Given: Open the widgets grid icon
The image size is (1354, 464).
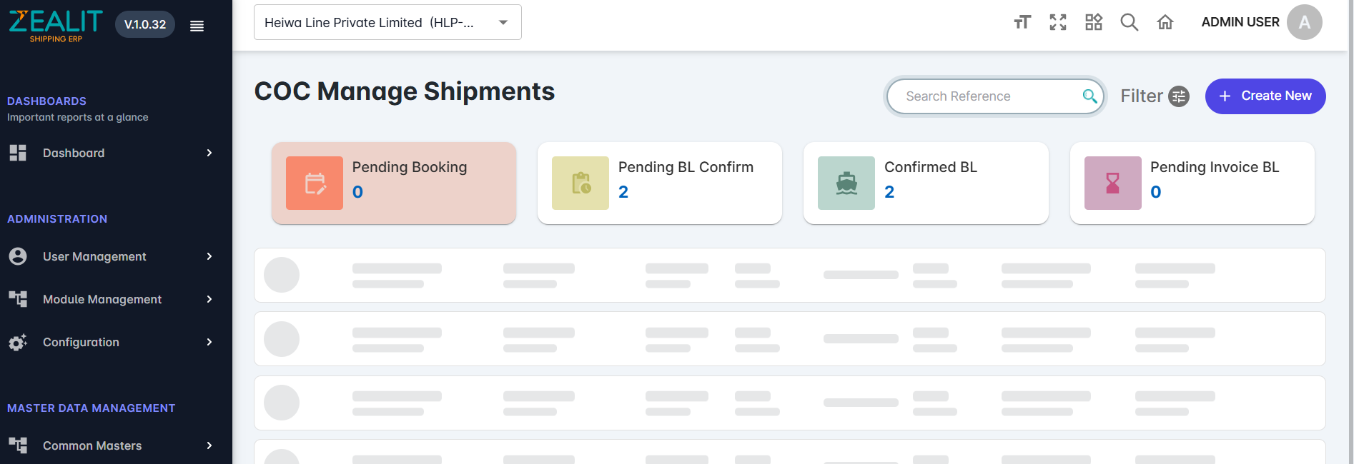Looking at the screenshot, I should 1094,22.
